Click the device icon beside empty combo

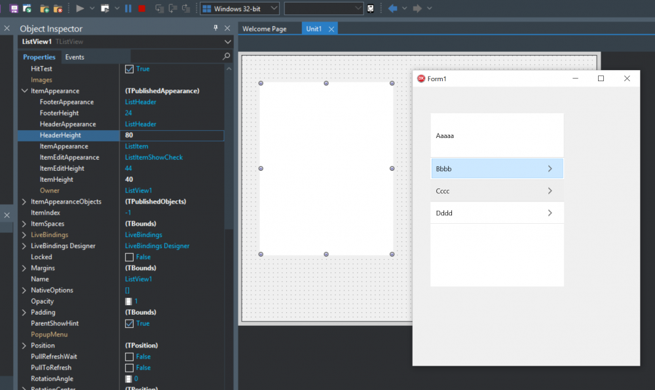[371, 9]
